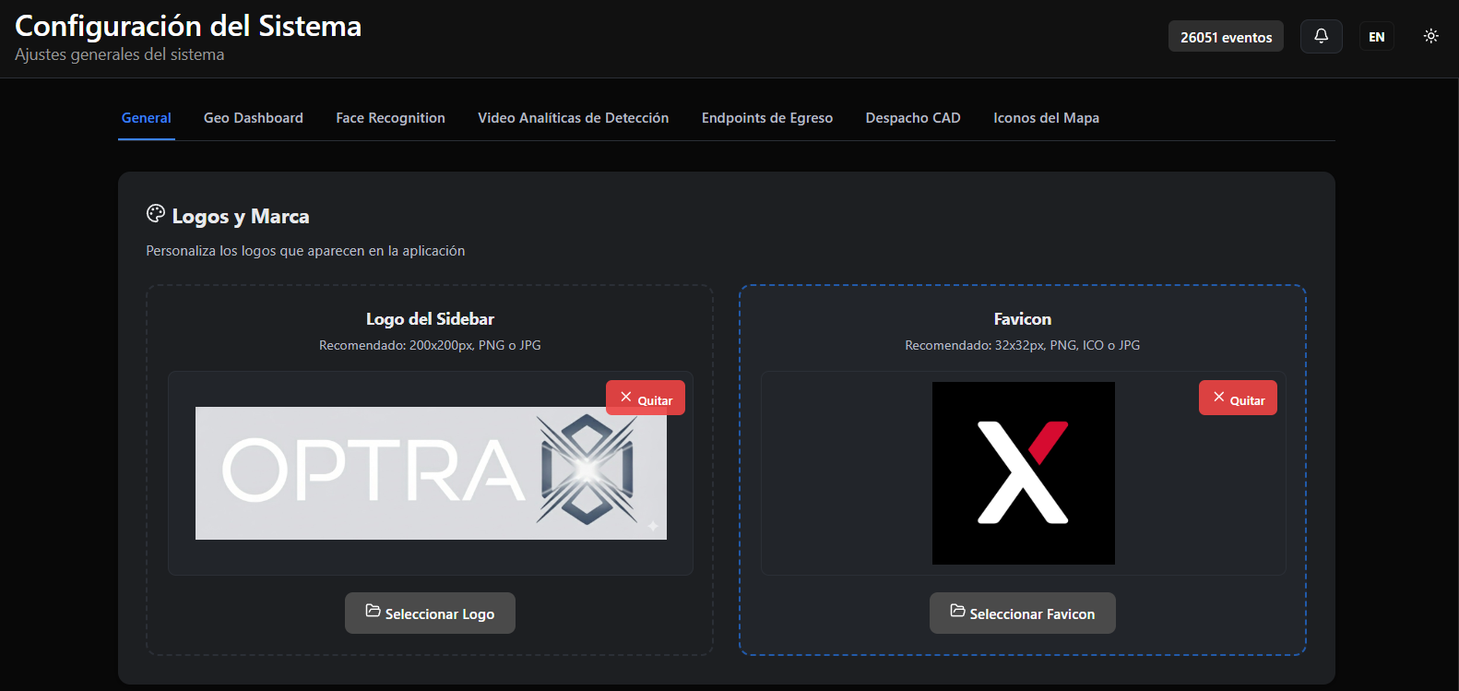Click the 'Personaliza los logos' description text
This screenshot has height=691, width=1459.
tap(305, 251)
